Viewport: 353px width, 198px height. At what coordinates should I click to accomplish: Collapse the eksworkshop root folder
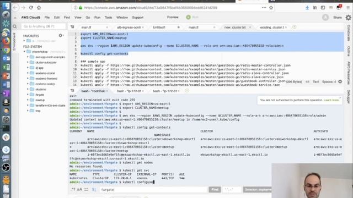click(x=24, y=52)
